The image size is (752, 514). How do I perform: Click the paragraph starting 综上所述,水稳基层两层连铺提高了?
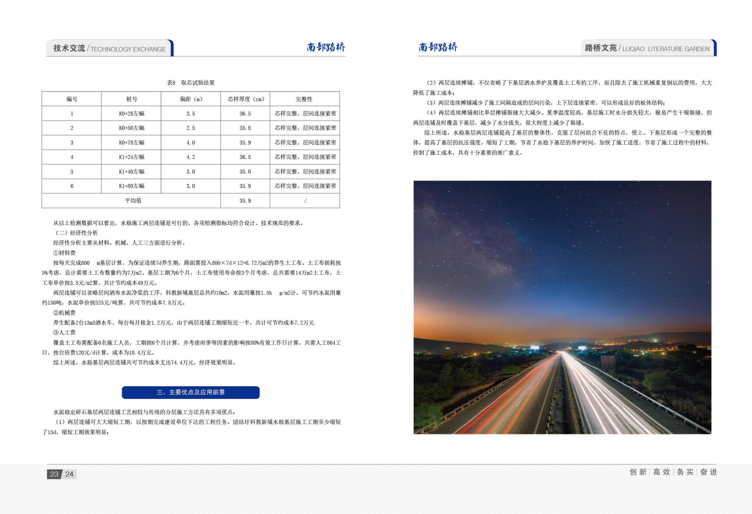point(562,143)
